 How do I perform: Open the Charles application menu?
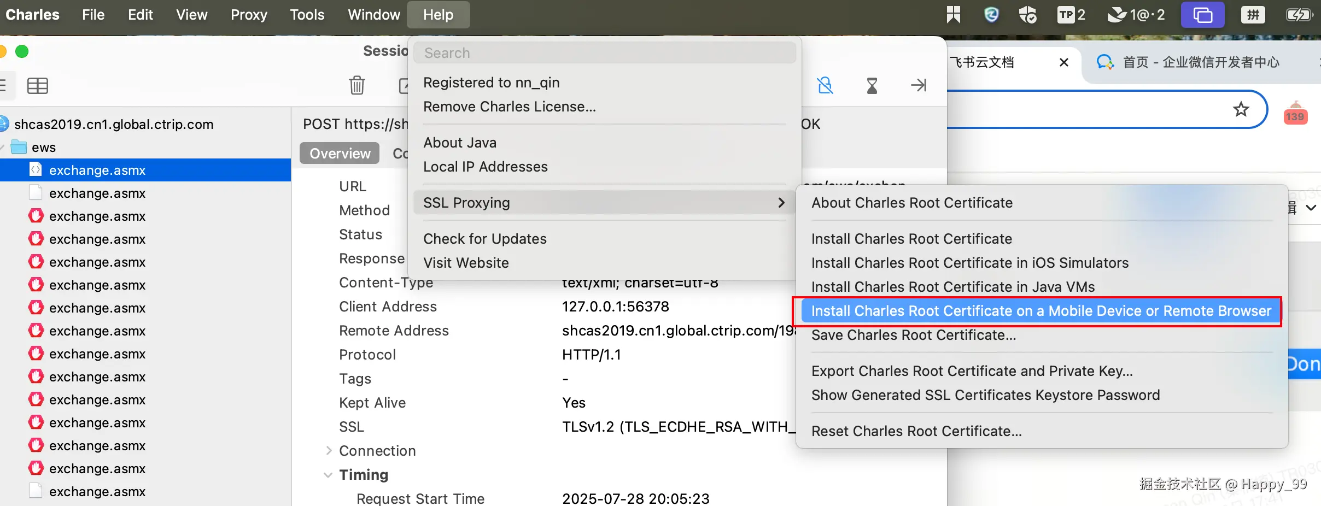[x=32, y=15]
